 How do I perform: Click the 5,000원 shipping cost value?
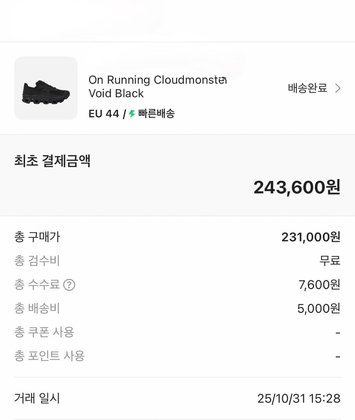[x=318, y=308]
